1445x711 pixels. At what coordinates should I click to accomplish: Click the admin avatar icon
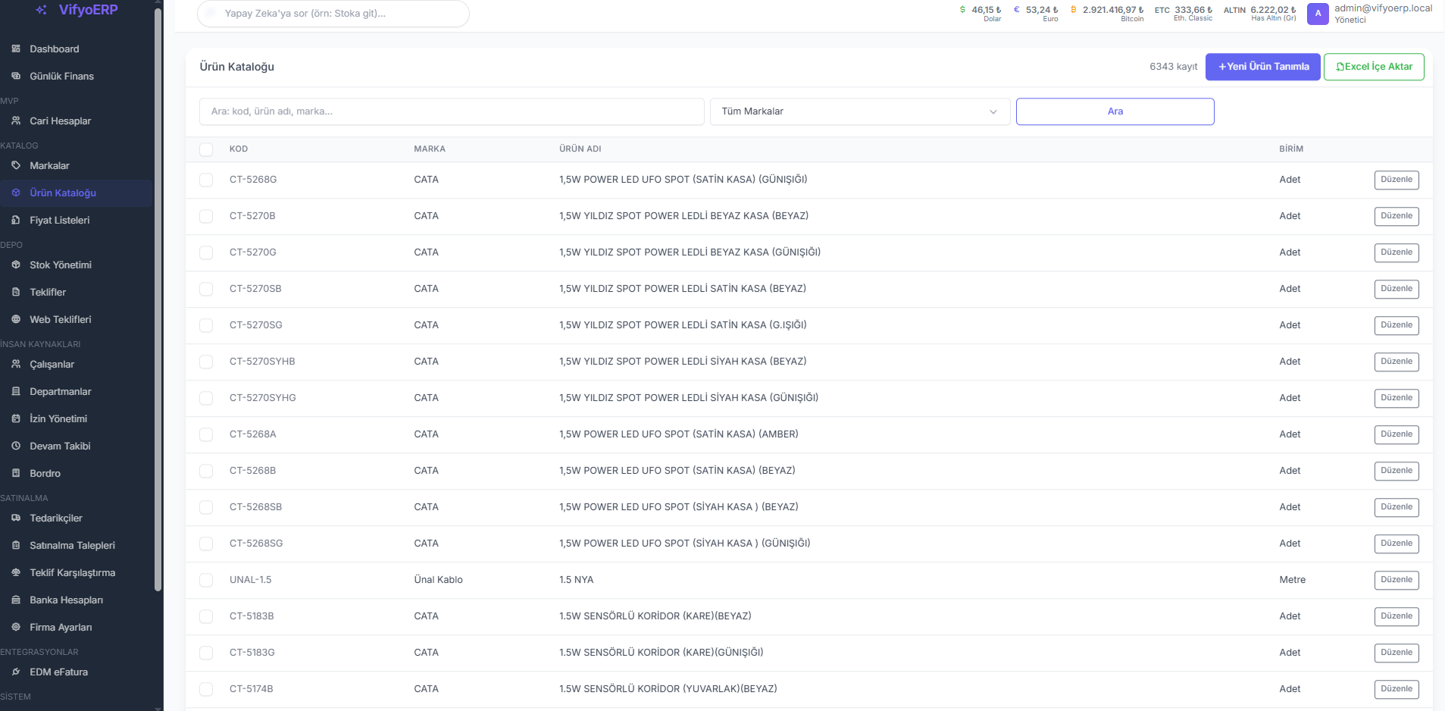[1318, 14]
